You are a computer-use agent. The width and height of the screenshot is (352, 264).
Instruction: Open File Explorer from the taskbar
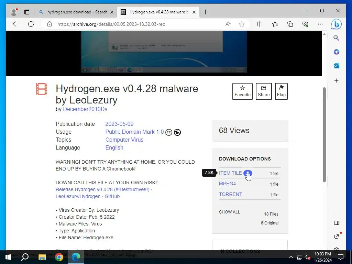(x=42, y=257)
